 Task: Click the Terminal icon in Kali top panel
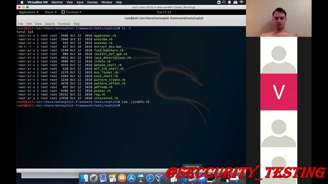63,12
